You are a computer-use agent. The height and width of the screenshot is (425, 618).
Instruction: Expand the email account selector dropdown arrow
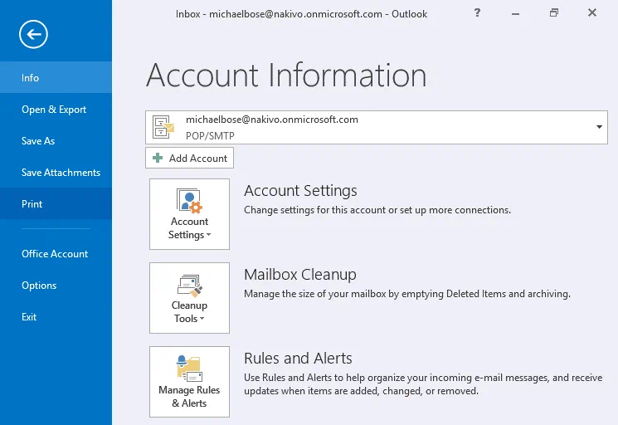598,127
